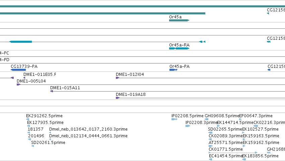The height and width of the screenshot is (161, 285).
Task: Select the EK127935.5prime EST arrow
Action: tap(28, 126)
